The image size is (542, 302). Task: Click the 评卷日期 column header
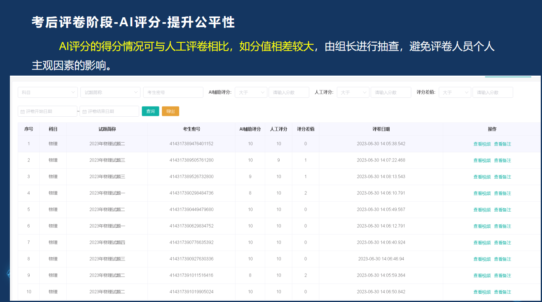pyautogui.click(x=381, y=129)
